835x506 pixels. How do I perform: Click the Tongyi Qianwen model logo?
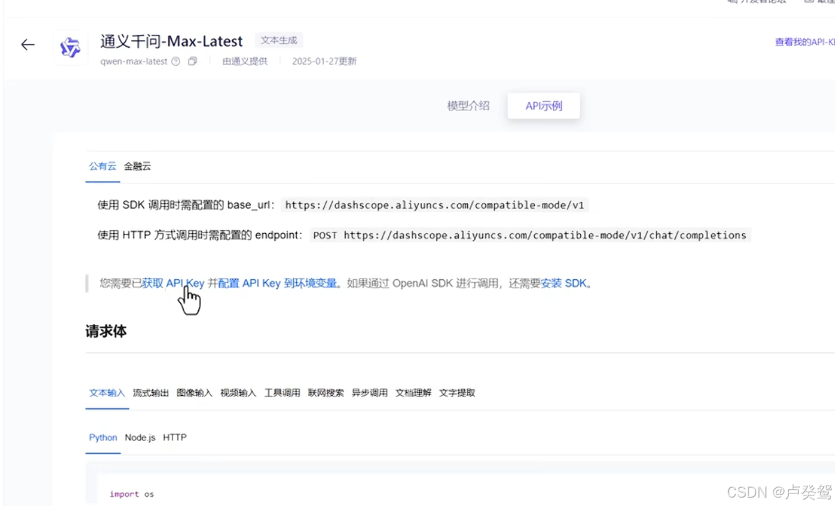[71, 47]
